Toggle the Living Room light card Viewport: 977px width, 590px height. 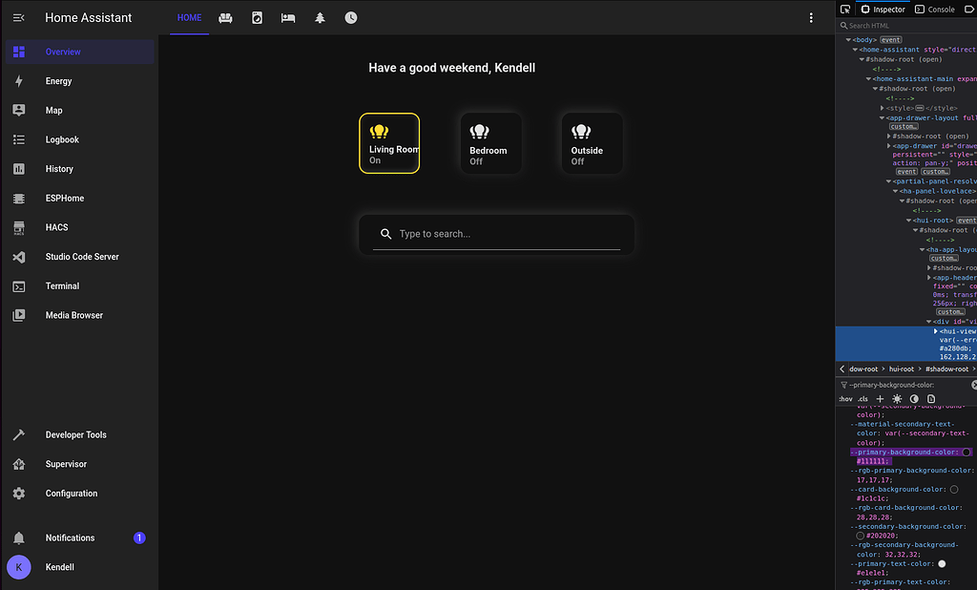tap(389, 143)
